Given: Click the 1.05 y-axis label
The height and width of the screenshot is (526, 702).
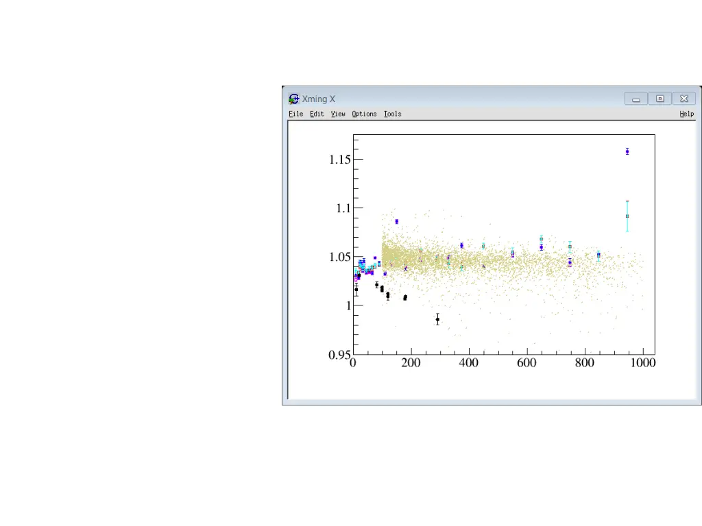Looking at the screenshot, I should [x=340, y=257].
